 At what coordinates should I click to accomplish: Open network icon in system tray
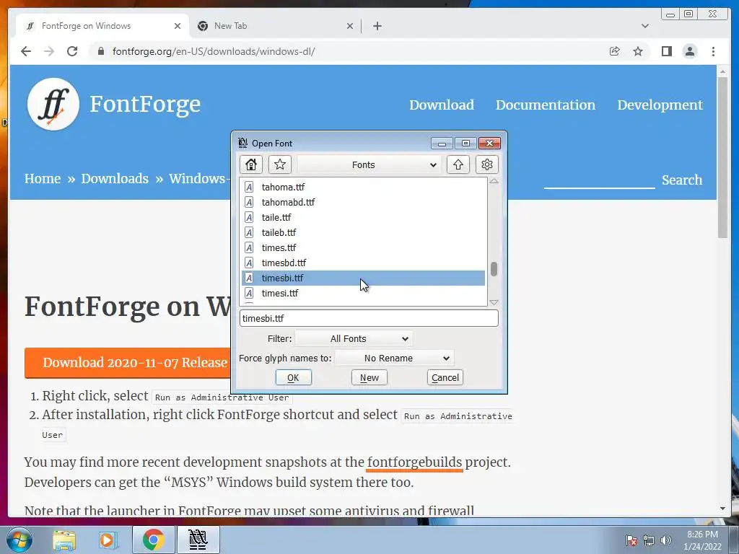649,540
